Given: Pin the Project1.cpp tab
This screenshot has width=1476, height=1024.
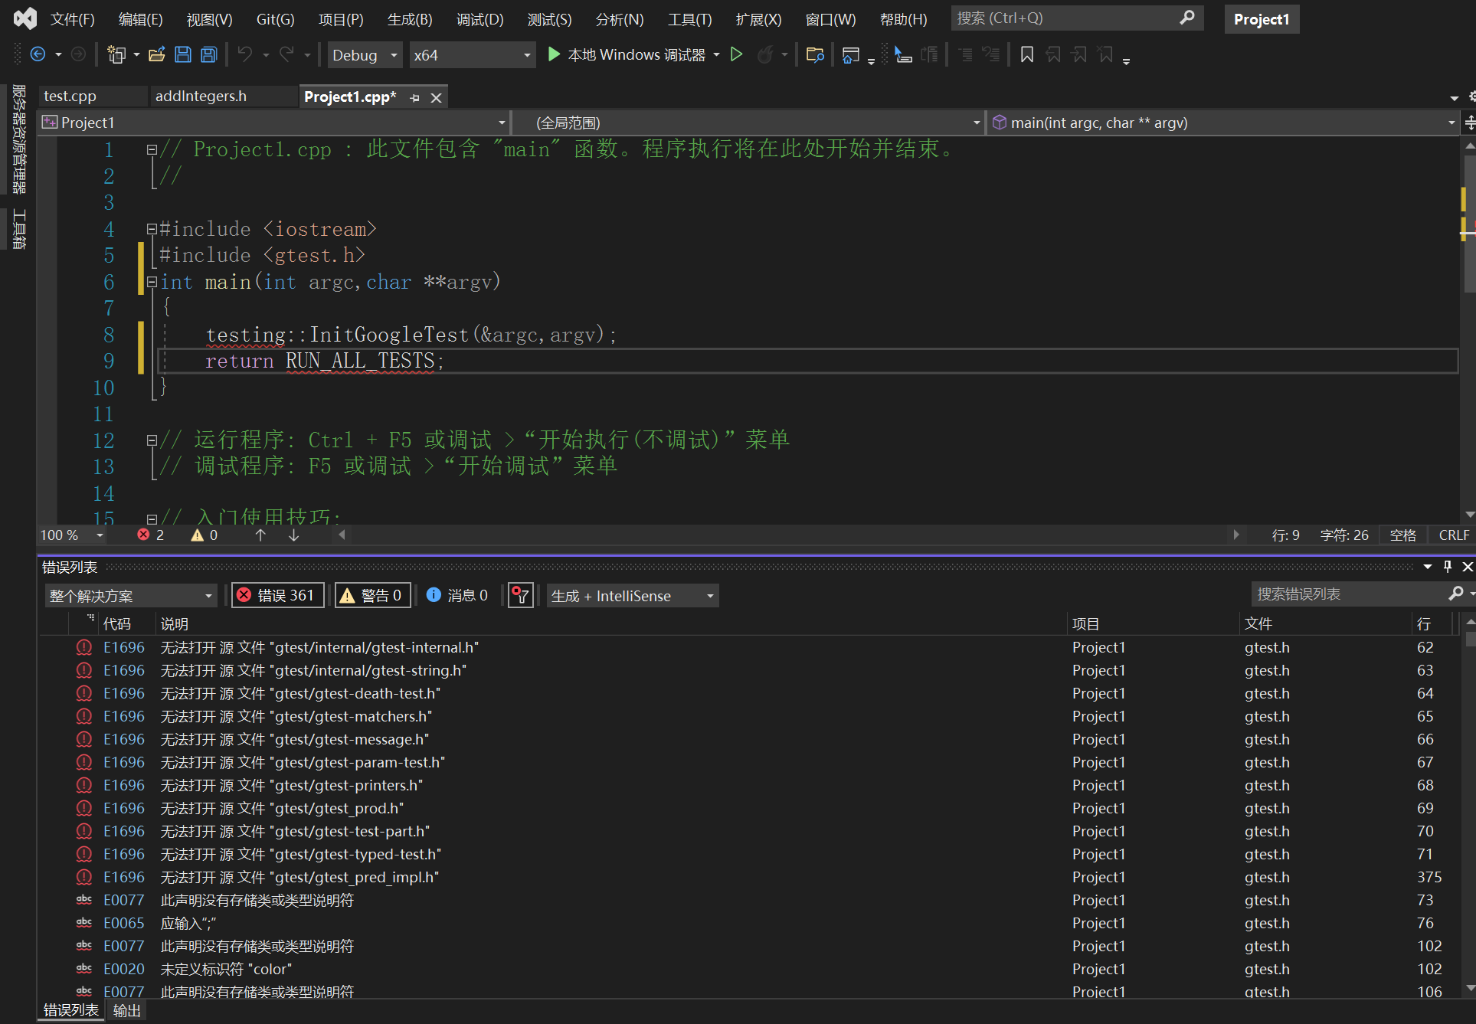Looking at the screenshot, I should 415,97.
